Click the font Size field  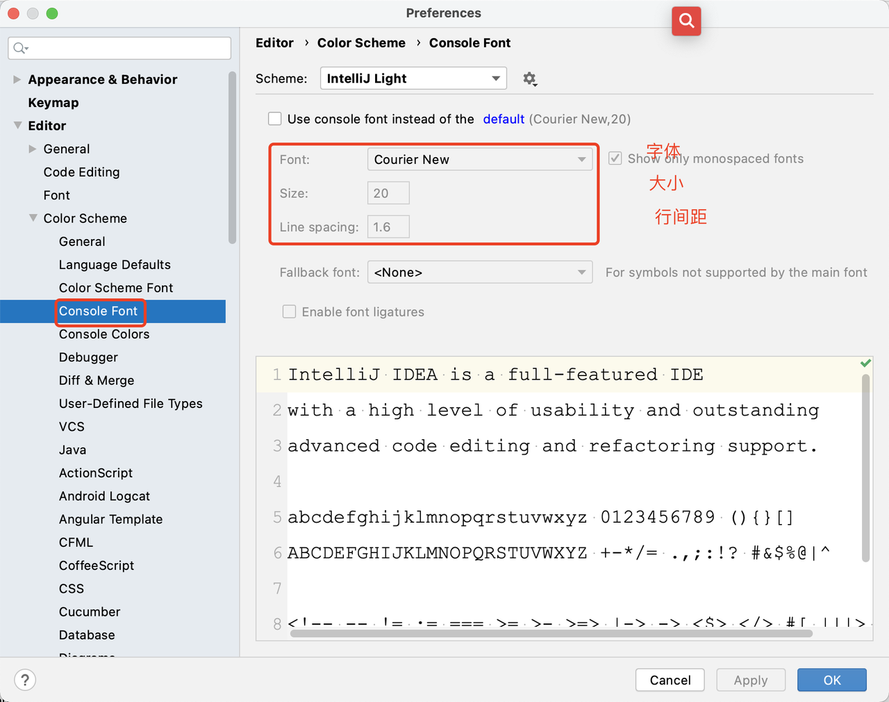tap(388, 193)
